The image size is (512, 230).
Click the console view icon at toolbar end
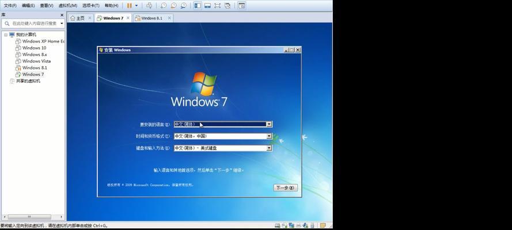point(241,6)
